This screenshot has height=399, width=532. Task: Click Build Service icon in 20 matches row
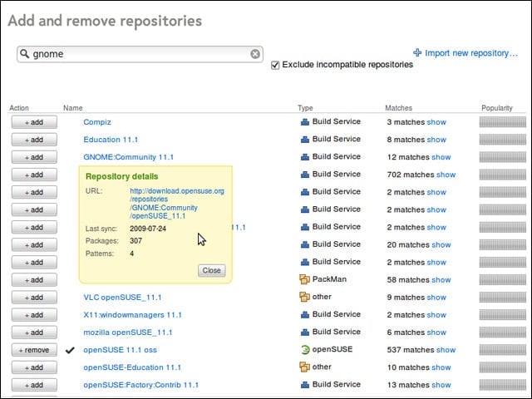click(x=305, y=244)
